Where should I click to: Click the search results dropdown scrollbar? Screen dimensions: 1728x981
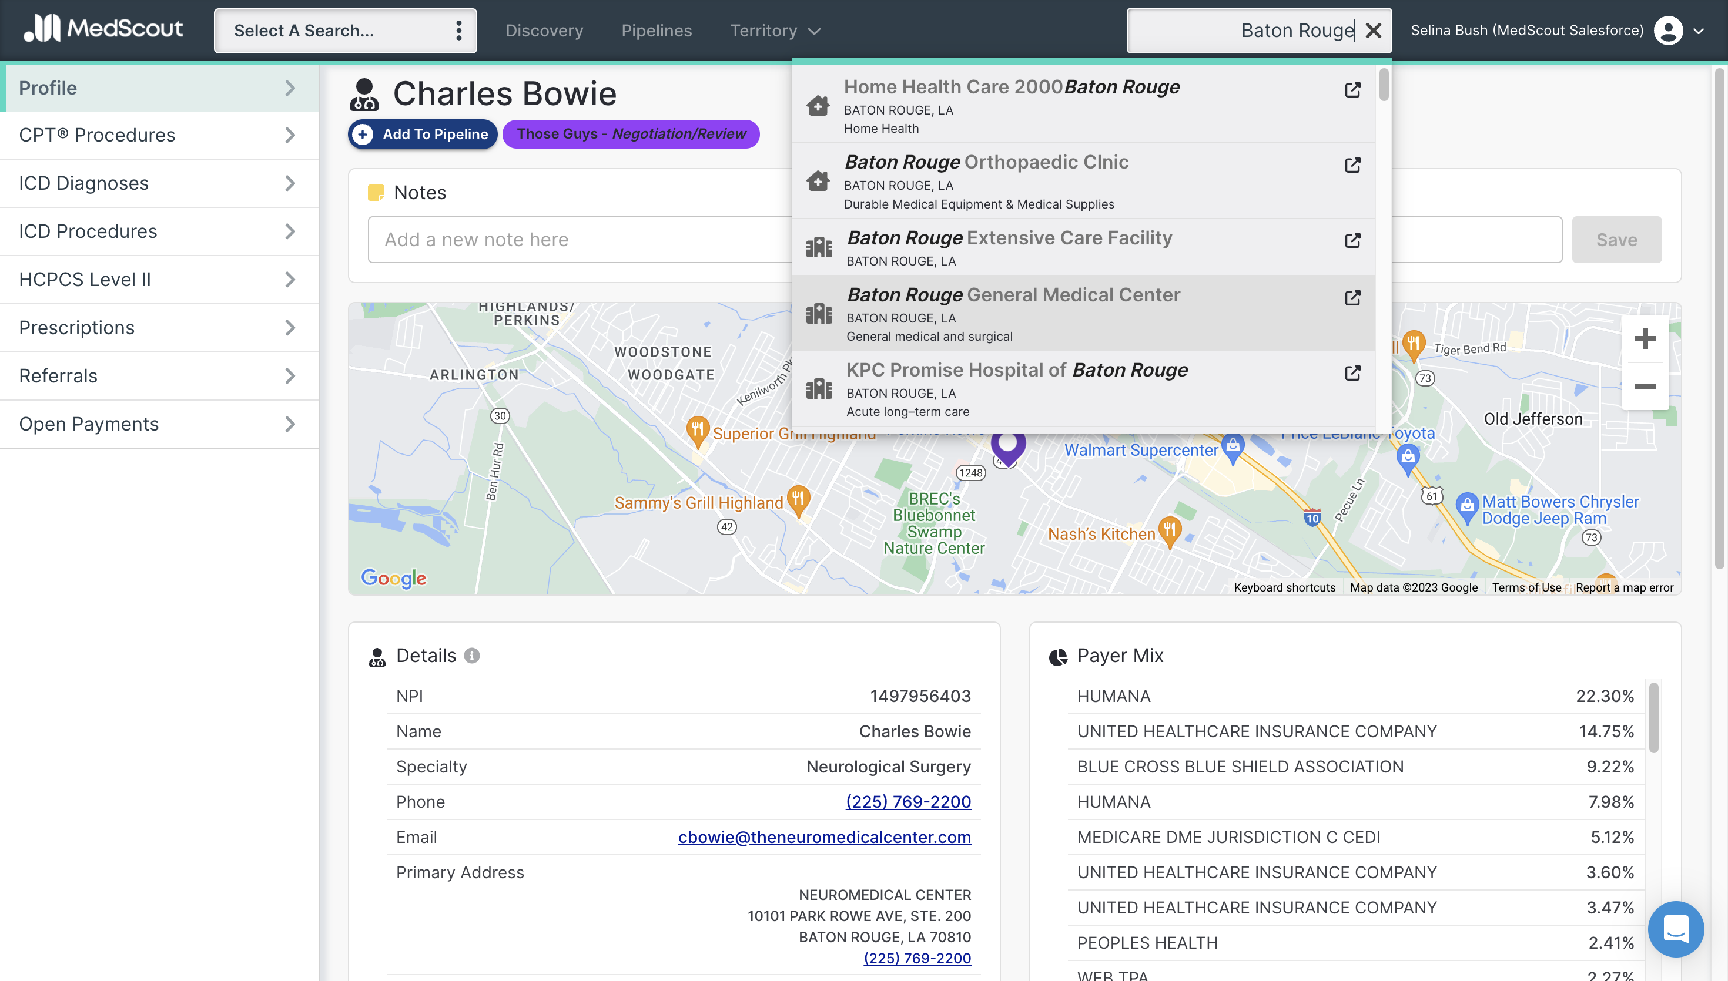click(1383, 84)
